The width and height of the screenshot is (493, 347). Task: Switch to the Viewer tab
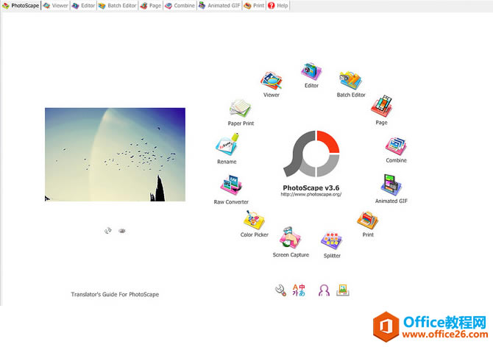(x=56, y=6)
